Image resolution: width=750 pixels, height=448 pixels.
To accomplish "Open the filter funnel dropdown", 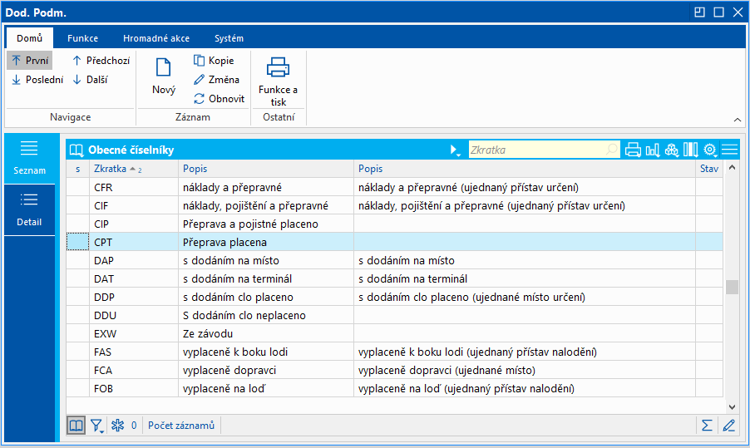I will point(97,426).
